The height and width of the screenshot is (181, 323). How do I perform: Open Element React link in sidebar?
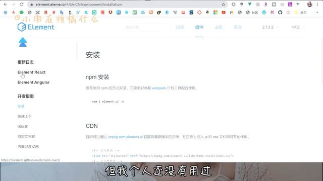tap(31, 72)
